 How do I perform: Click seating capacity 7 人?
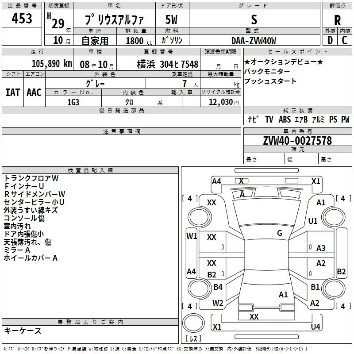coord(190,84)
